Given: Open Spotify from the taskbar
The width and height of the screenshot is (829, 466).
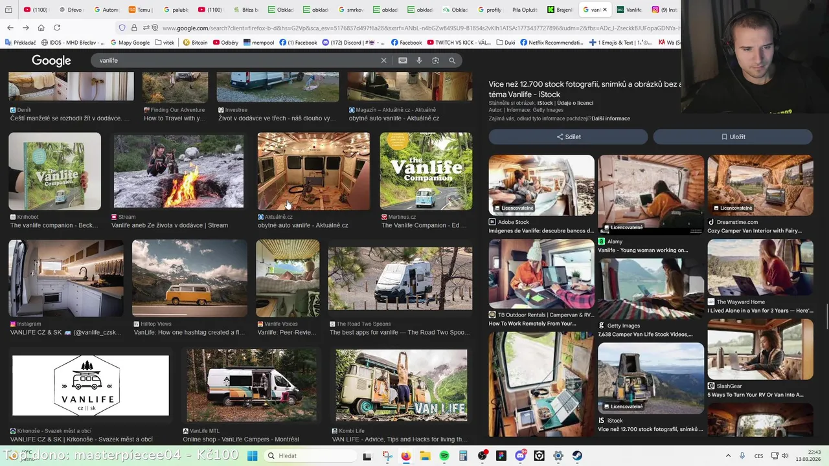Looking at the screenshot, I should (x=444, y=456).
